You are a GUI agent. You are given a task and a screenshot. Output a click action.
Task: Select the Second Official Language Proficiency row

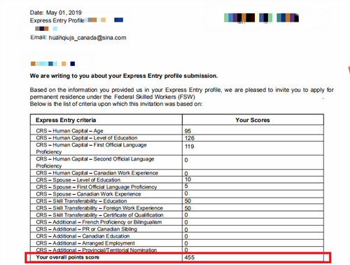(177, 163)
